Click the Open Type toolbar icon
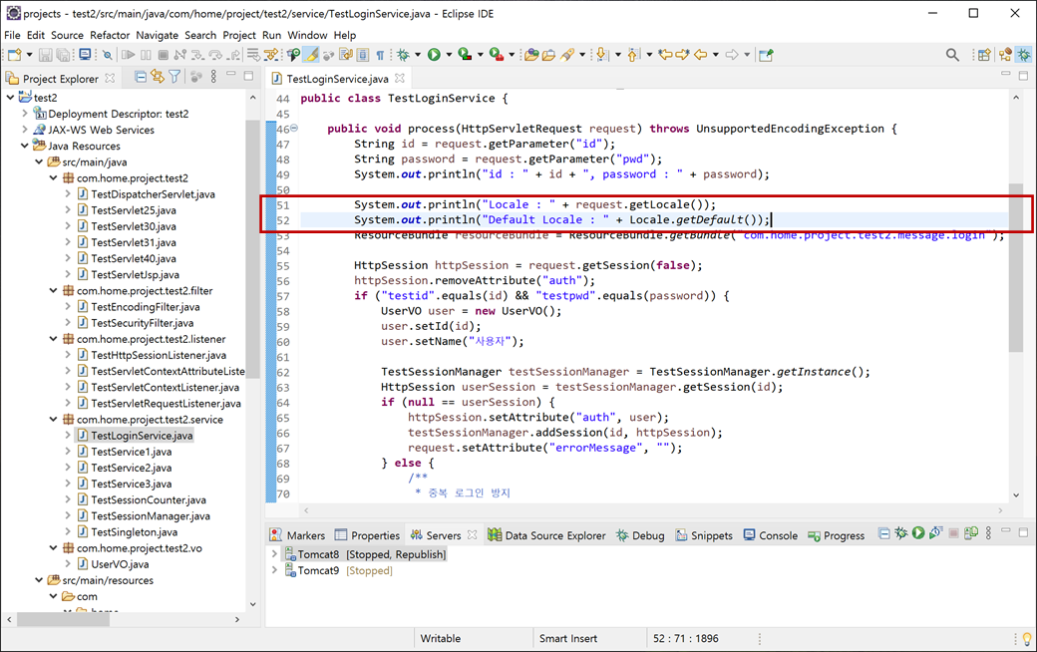Screen dimensions: 1037x652 (531, 55)
